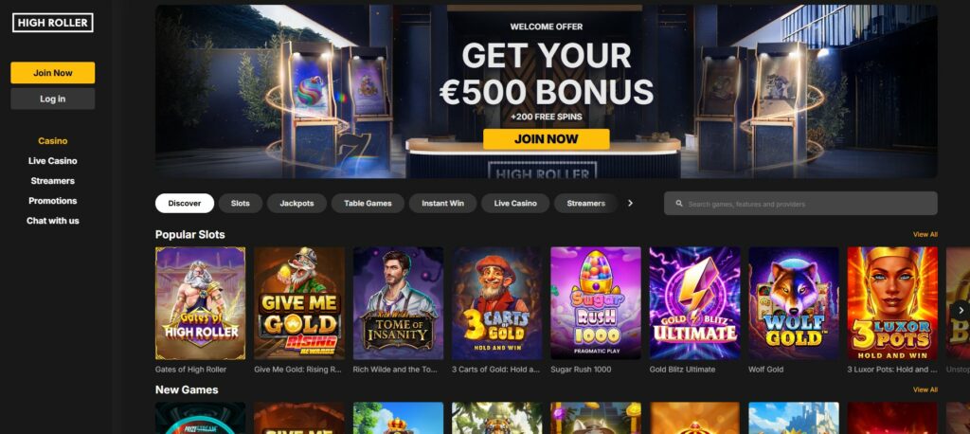Advance Popular Slots carousel right arrow
Viewport: 970px width, 434px height.
(x=961, y=310)
